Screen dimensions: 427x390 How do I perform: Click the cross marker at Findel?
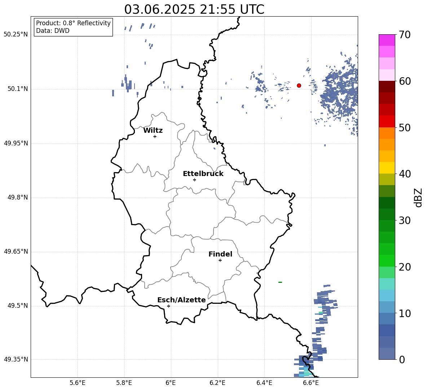pyautogui.click(x=220, y=260)
